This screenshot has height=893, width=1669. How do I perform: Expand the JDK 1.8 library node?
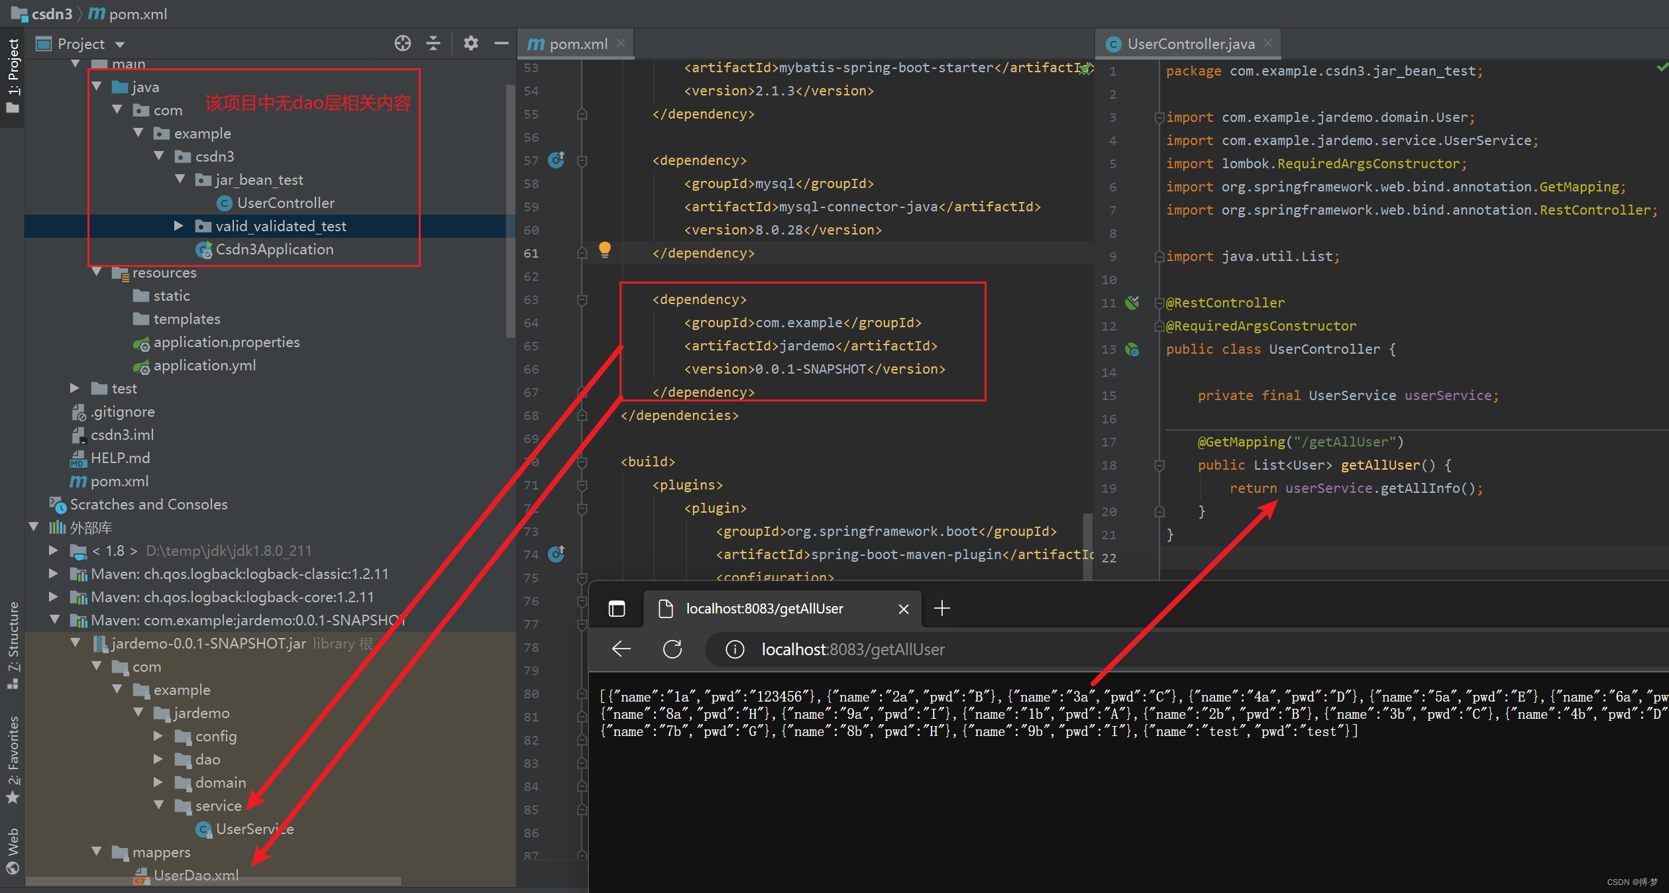pos(54,551)
